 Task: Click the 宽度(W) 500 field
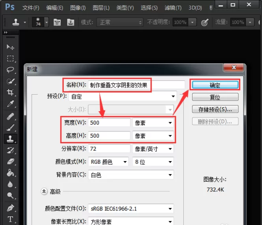(109, 122)
